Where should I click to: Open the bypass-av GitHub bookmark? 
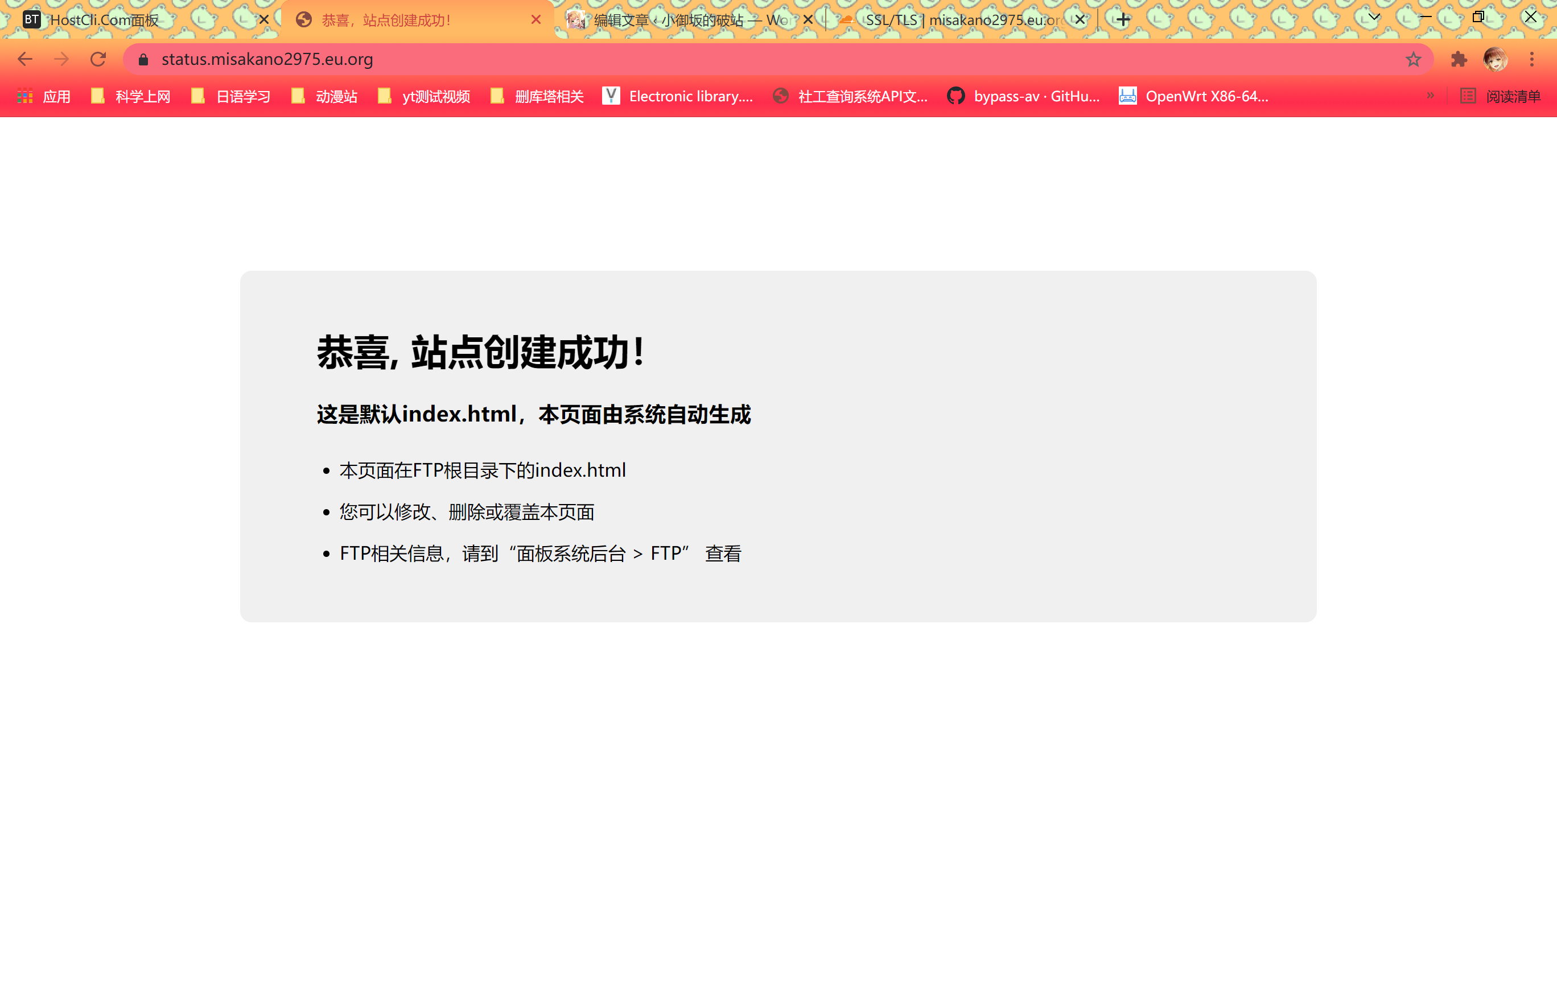1024,96
